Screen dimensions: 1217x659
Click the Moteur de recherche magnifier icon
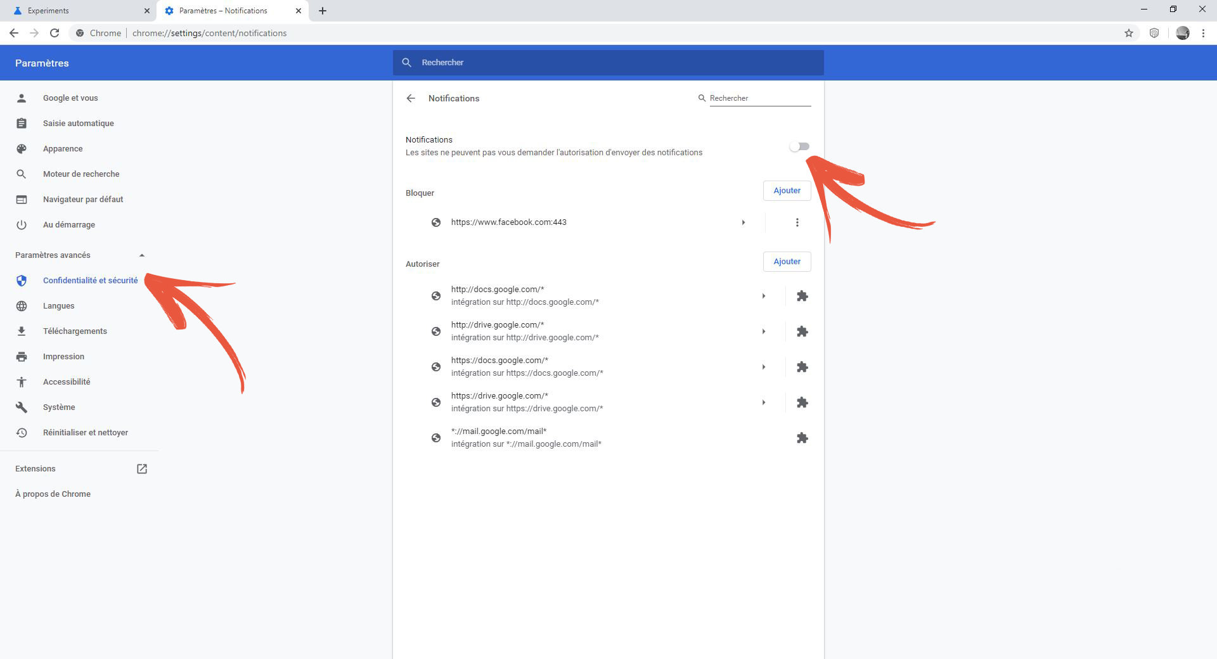click(22, 174)
